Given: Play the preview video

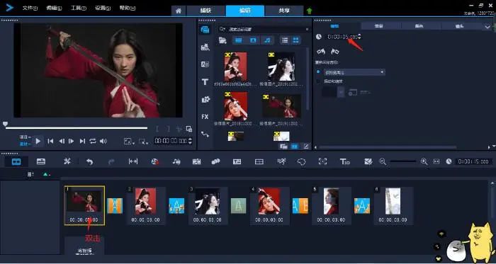Looking at the screenshot, I should tap(38, 141).
